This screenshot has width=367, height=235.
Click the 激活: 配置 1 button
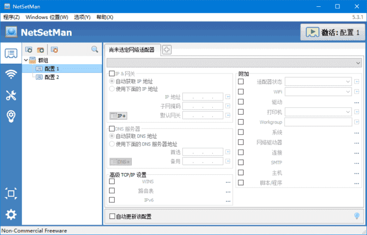tap(333, 32)
